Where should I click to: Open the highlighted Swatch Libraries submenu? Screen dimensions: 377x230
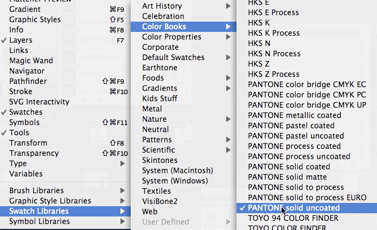[65, 211]
